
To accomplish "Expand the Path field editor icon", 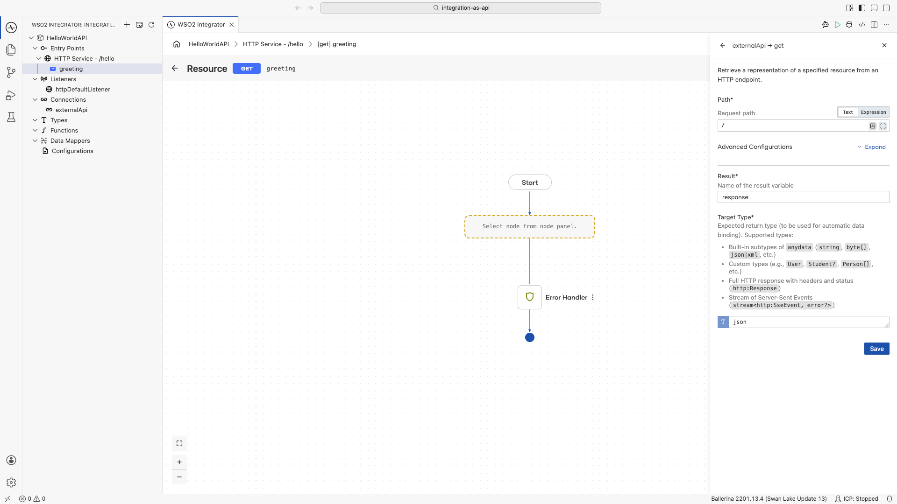I will coord(883,126).
